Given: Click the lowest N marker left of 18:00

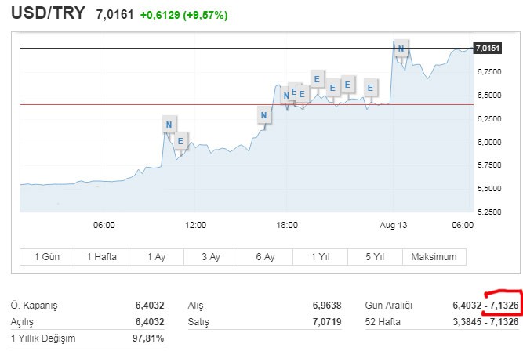Looking at the screenshot, I should [x=264, y=115].
